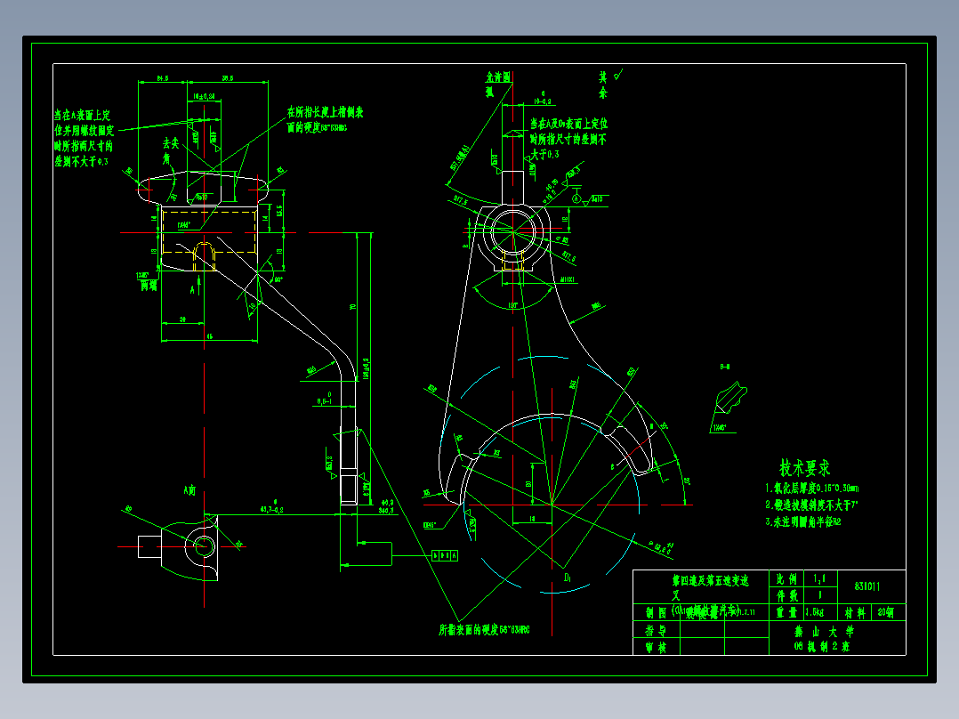
Task: Pick the 制图 row label
Action: [657, 612]
